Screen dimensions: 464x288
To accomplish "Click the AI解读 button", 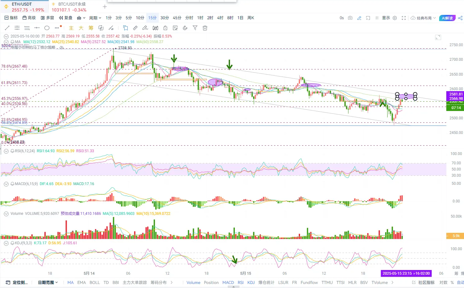I will pos(447,18).
